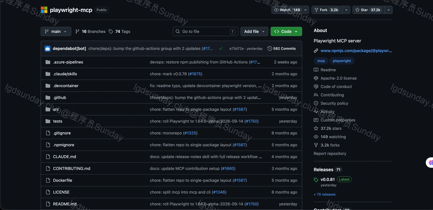The width and height of the screenshot is (433, 210).
Task: Open 16 Branches link
Action: (90, 32)
